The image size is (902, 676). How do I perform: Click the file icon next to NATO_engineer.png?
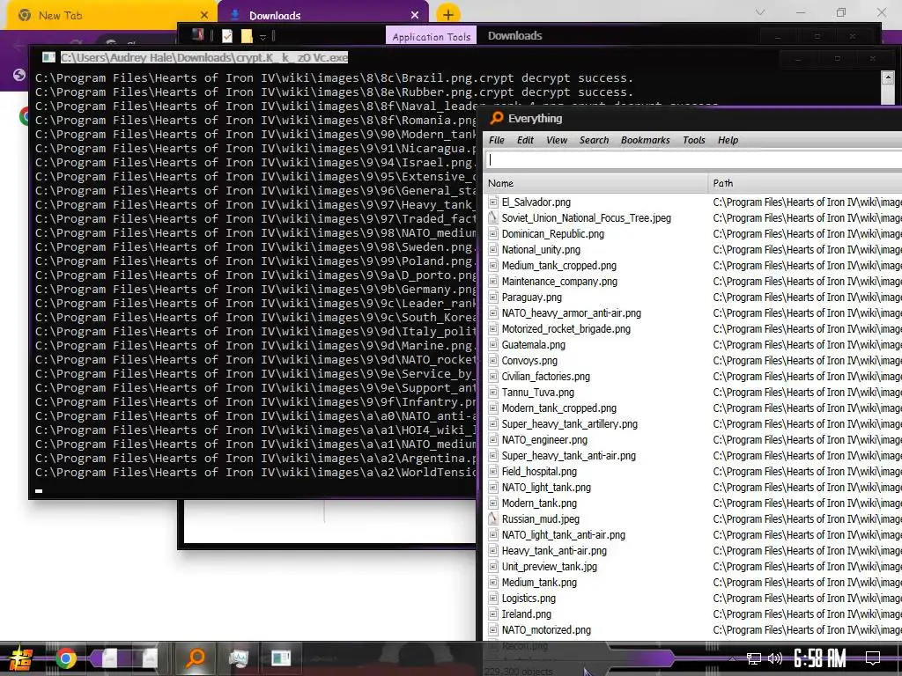[x=493, y=440]
